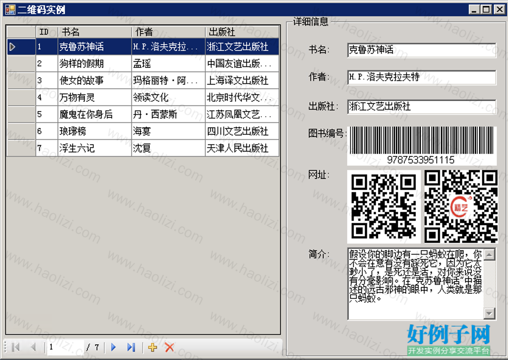Image resolution: width=508 pixels, height=360 pixels.
Task: Select the author cell H.P.洛夫克拉... in the table
Action: (168, 47)
